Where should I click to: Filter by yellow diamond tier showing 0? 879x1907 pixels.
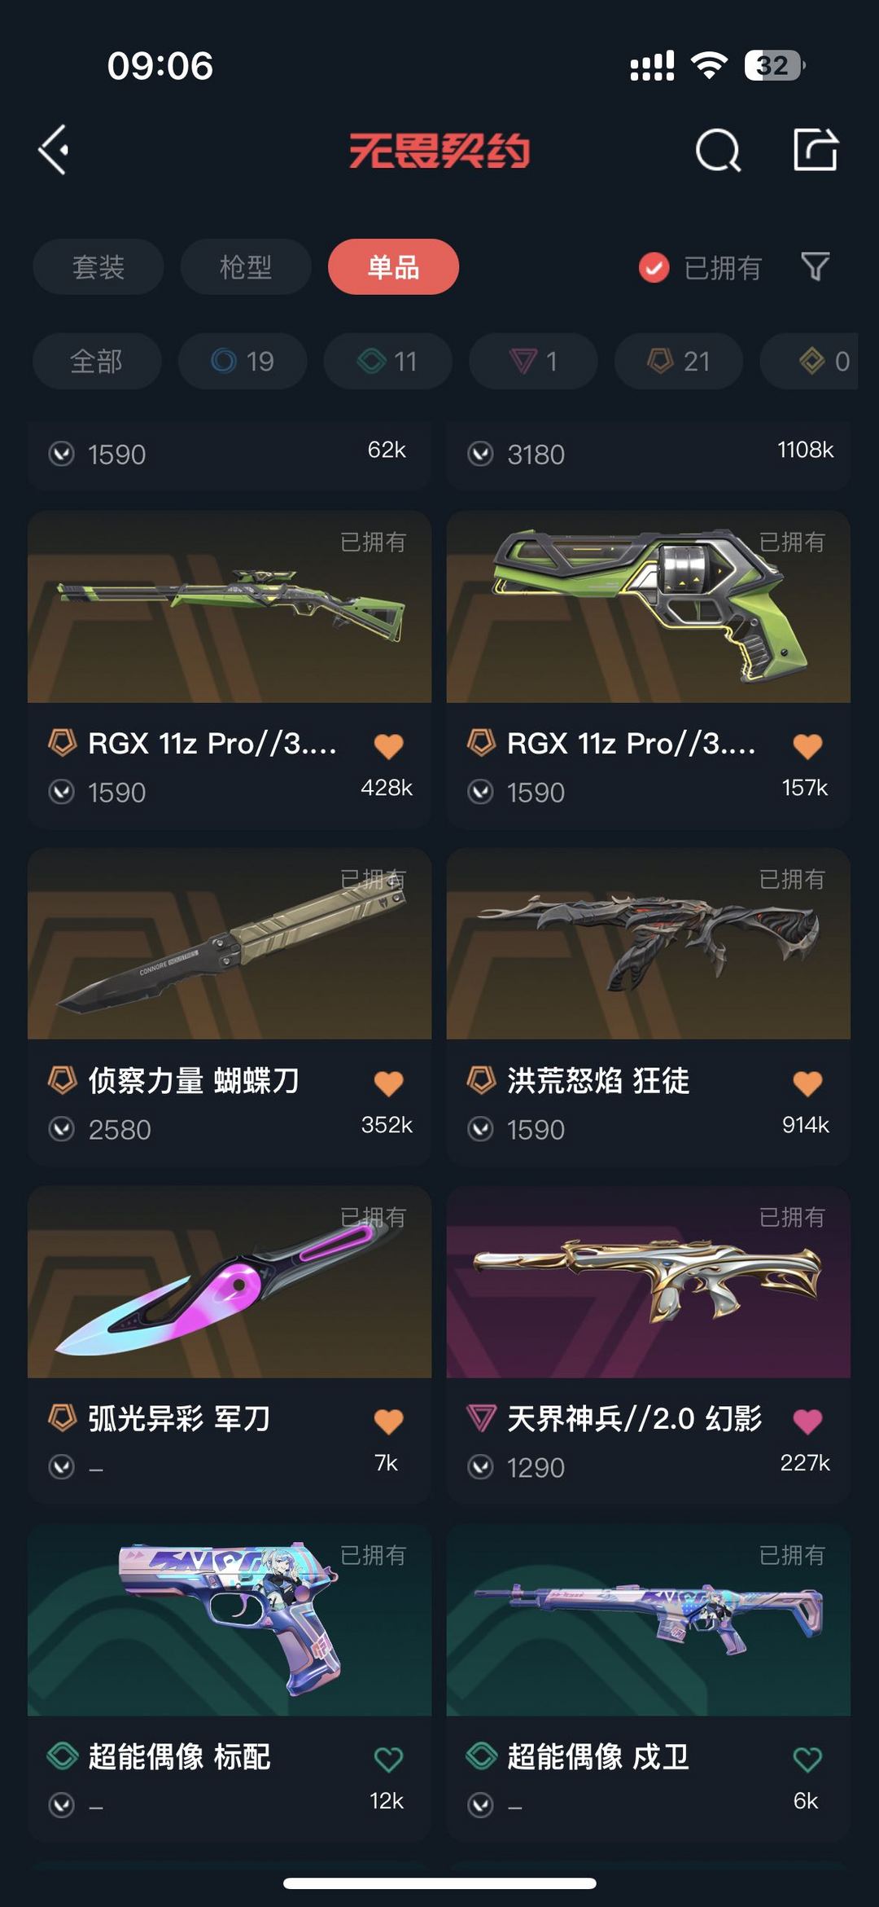pyautogui.click(x=810, y=361)
